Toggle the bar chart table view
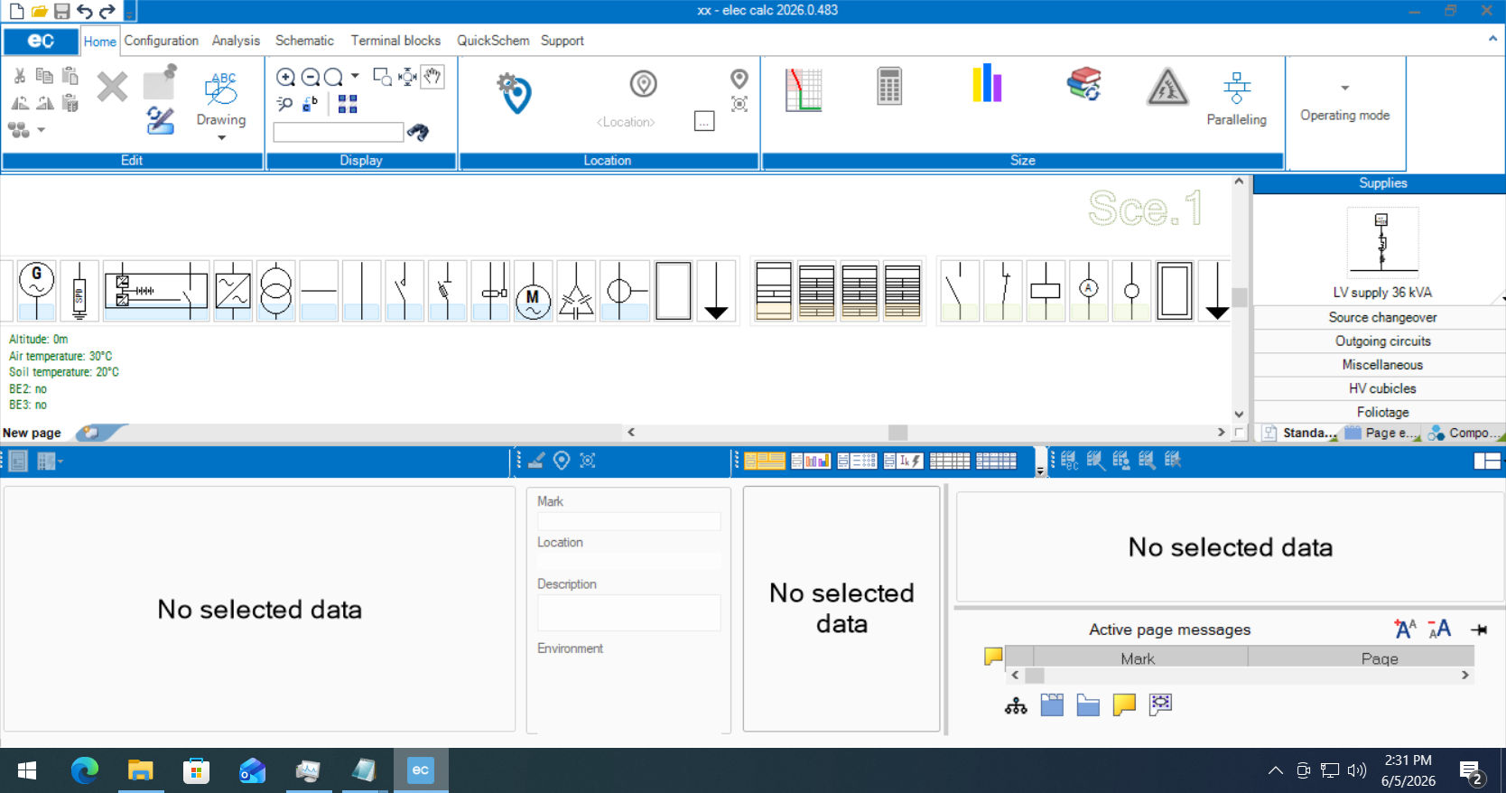Image resolution: width=1506 pixels, height=793 pixels. click(811, 461)
